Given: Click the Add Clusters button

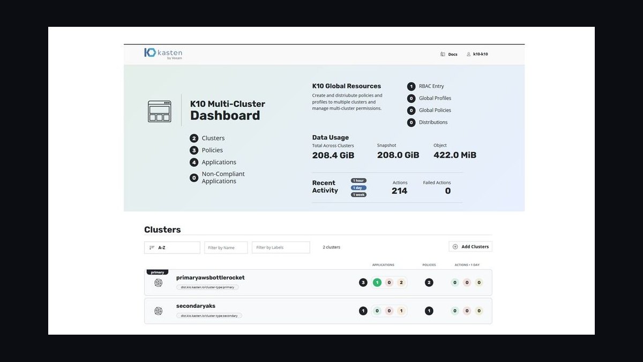Looking at the screenshot, I should [x=470, y=247].
